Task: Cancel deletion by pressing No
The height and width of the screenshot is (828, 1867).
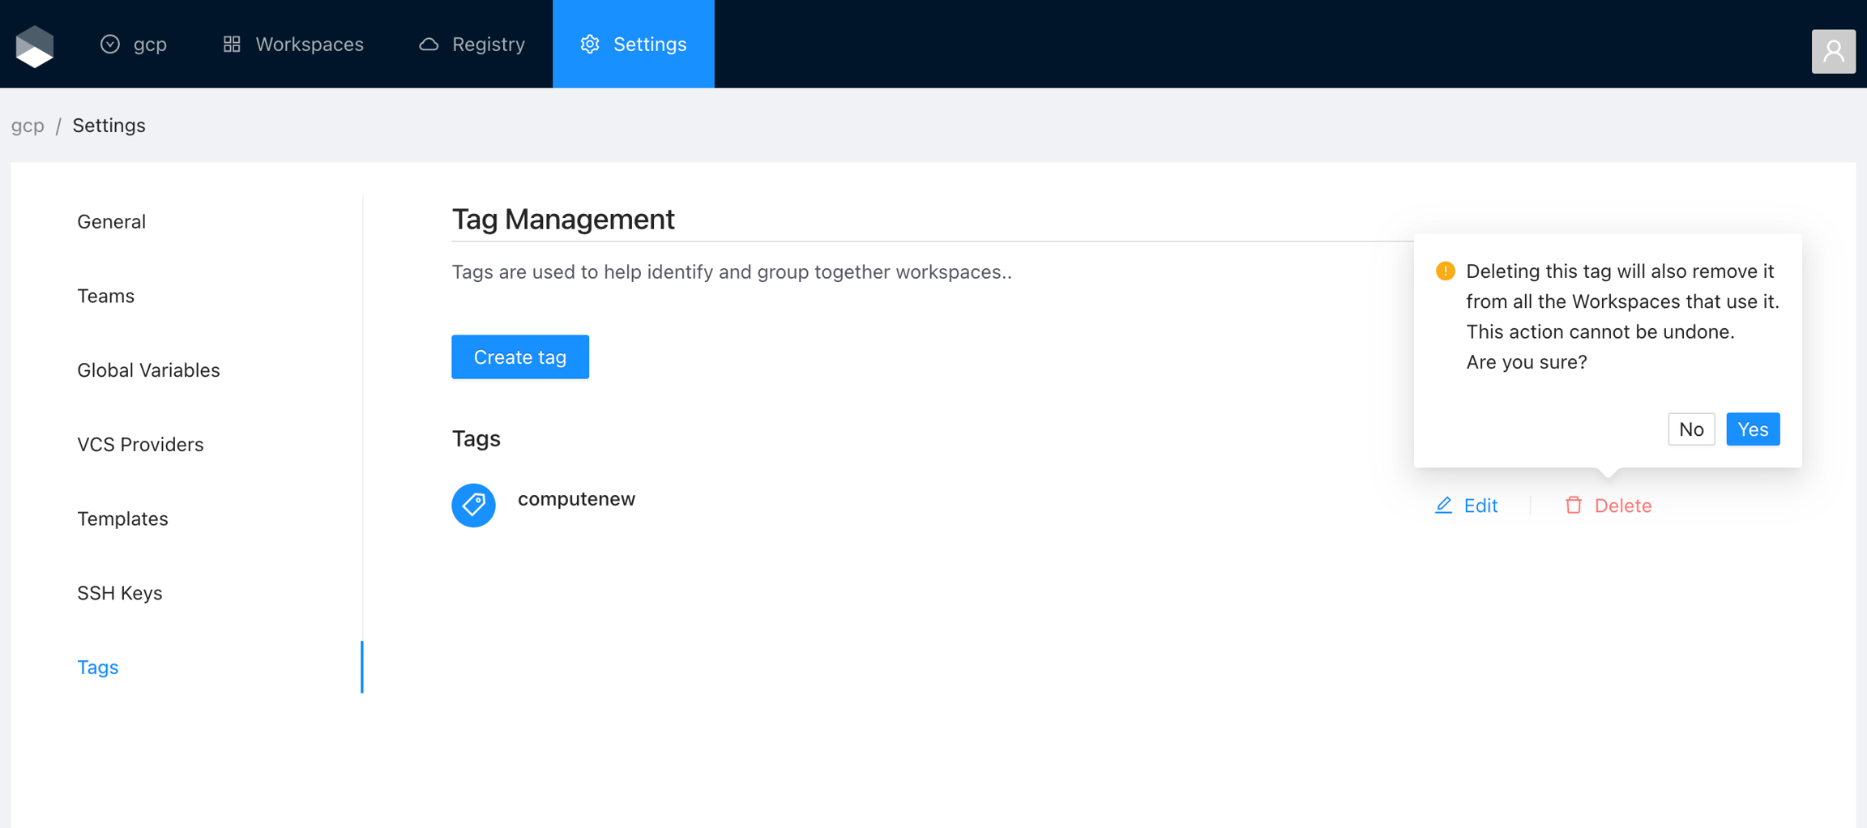Action: coord(1690,429)
